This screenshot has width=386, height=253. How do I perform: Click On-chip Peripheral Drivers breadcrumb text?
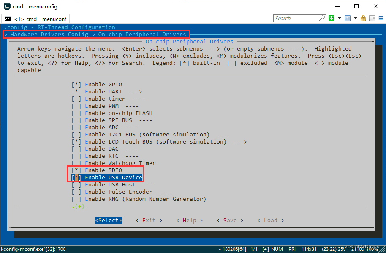[142, 35]
